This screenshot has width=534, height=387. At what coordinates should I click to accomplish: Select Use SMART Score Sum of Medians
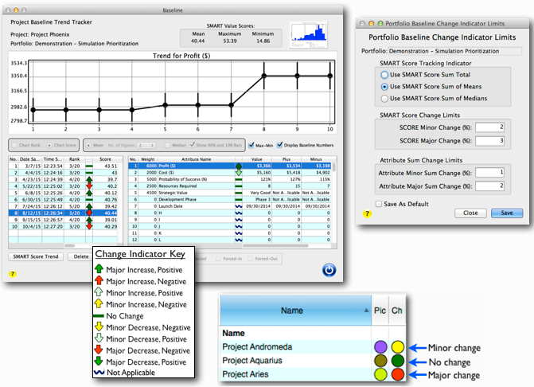coord(385,98)
